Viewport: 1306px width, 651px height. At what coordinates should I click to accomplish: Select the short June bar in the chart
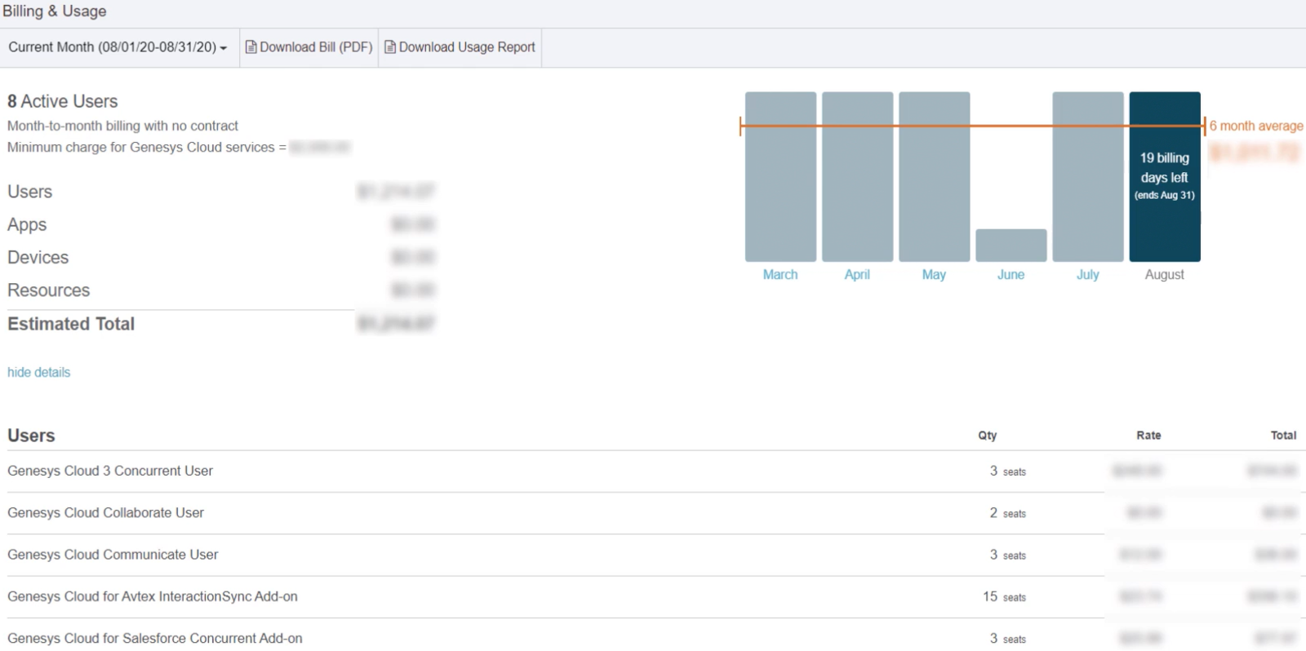click(1011, 246)
